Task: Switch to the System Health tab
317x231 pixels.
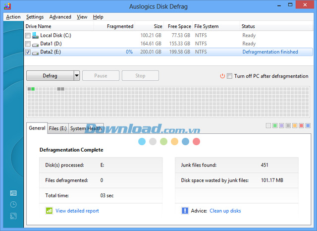Action: pyautogui.click(x=86, y=128)
